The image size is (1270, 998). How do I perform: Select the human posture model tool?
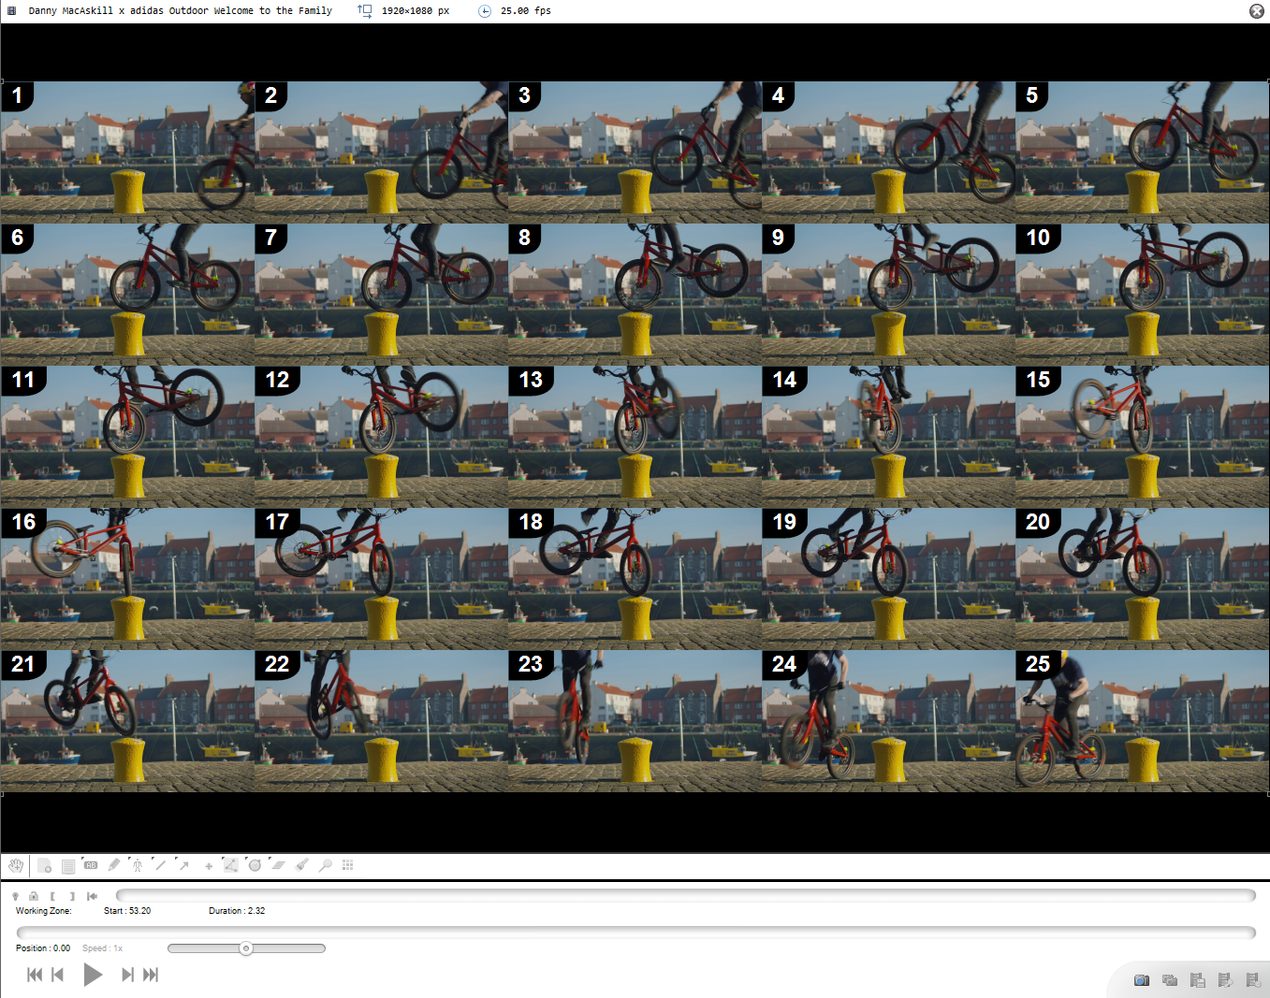138,865
